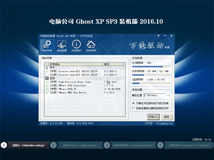Uncheck 只解压对应驱动但不进行安装
Screen dimensions: 214x160
point(133,103)
